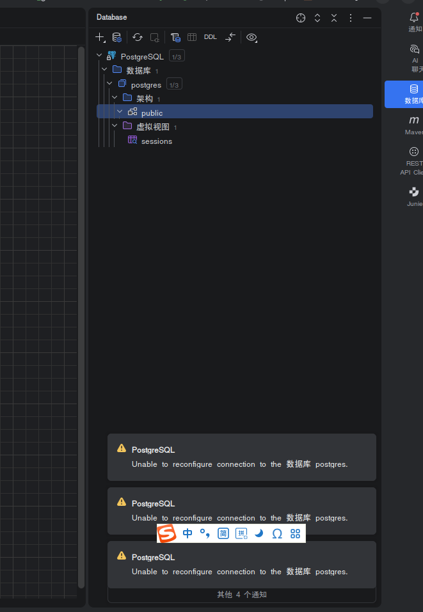Screen dimensions: 423x612
Task: Click the Jump to Source arrow icon
Action: pos(230,38)
